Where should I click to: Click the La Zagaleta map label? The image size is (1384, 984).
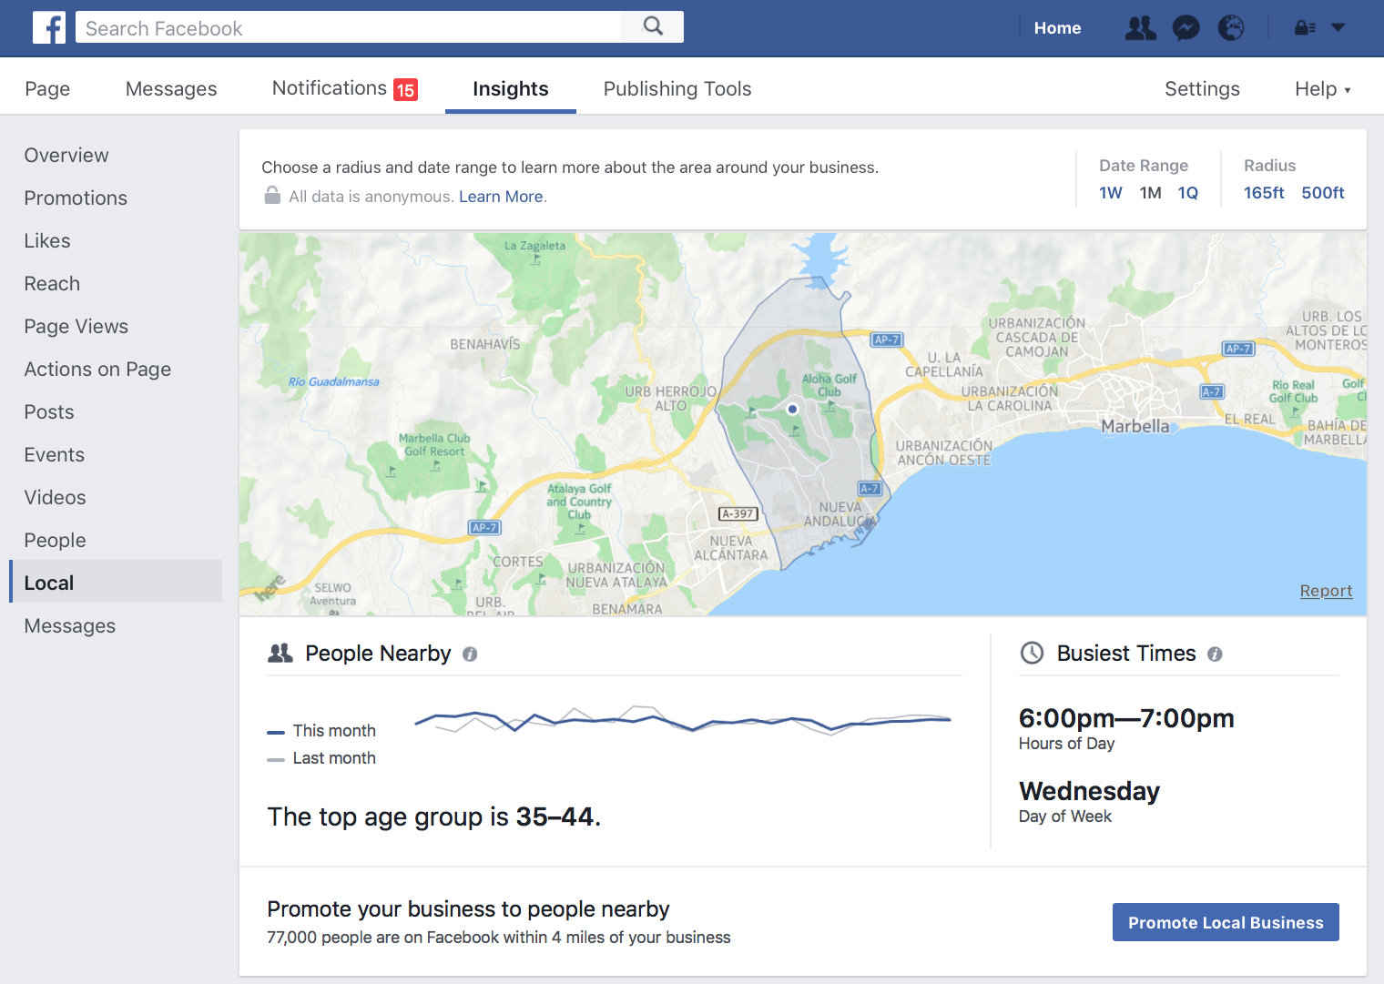tap(534, 246)
